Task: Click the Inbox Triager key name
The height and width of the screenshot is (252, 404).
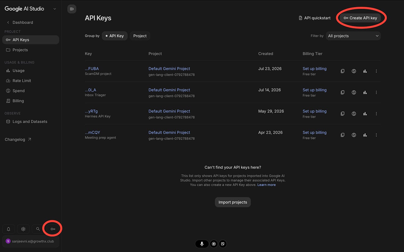Action: tap(95, 95)
